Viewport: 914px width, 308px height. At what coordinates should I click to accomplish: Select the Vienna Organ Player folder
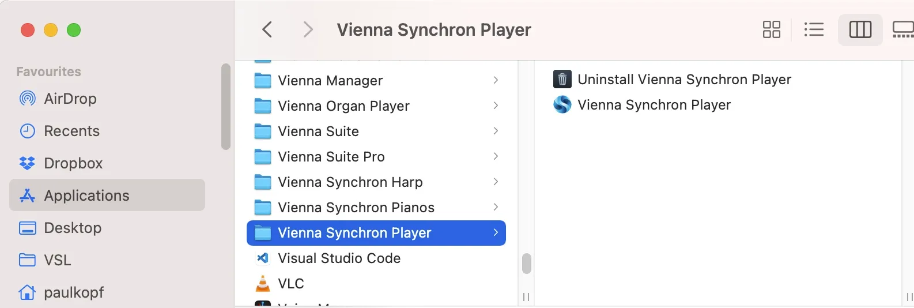[x=343, y=106]
